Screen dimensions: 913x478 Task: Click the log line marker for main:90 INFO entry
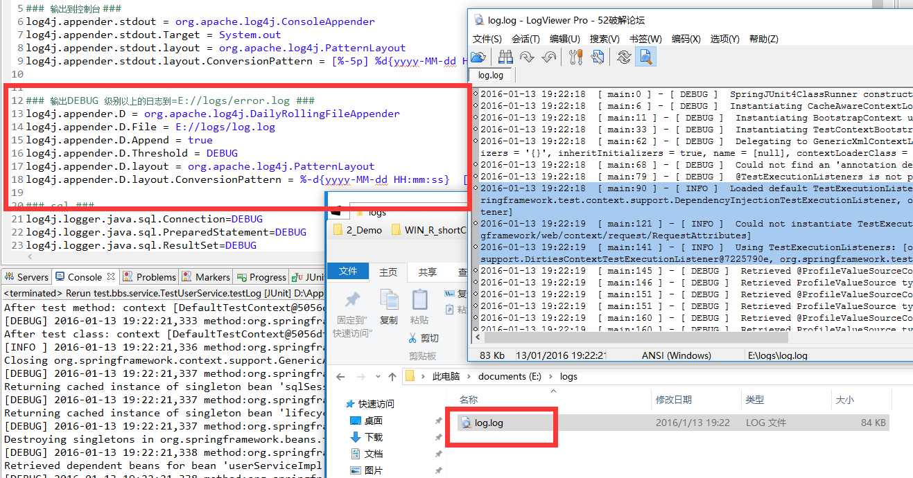[x=476, y=188]
